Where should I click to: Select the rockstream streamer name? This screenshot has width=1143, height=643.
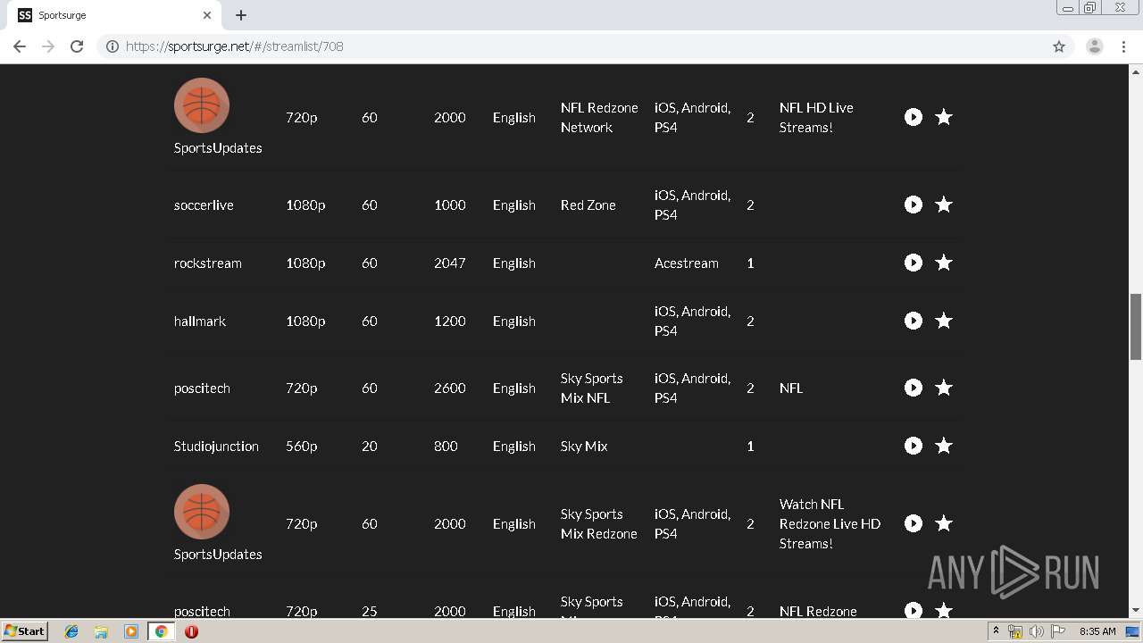pos(208,263)
